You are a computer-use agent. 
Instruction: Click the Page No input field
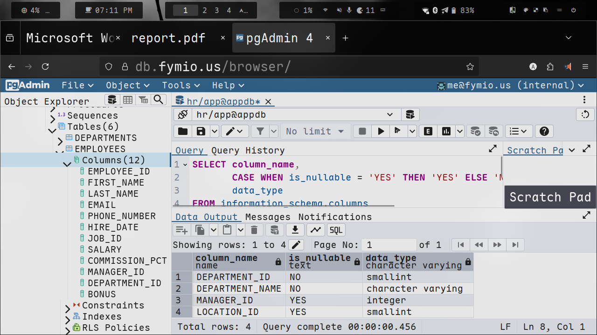click(390, 245)
